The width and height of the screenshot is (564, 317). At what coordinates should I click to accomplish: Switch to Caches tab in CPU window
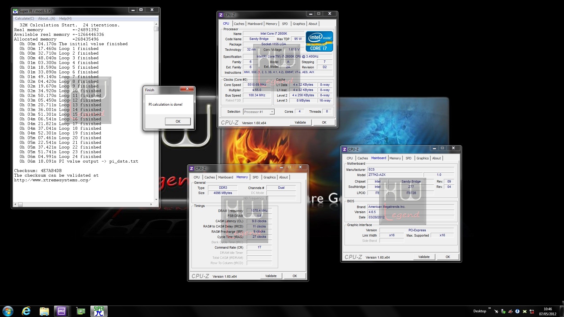pos(239,24)
